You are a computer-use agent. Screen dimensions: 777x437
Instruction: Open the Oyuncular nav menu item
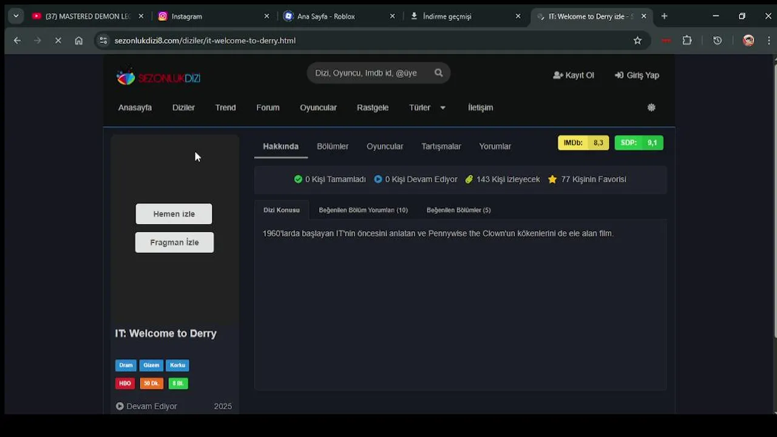click(x=318, y=107)
